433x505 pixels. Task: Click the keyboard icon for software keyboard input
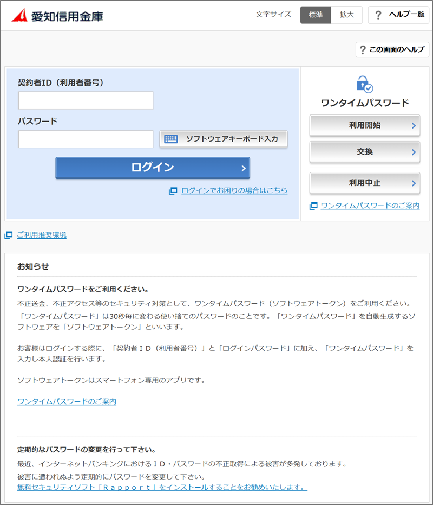[x=170, y=139]
